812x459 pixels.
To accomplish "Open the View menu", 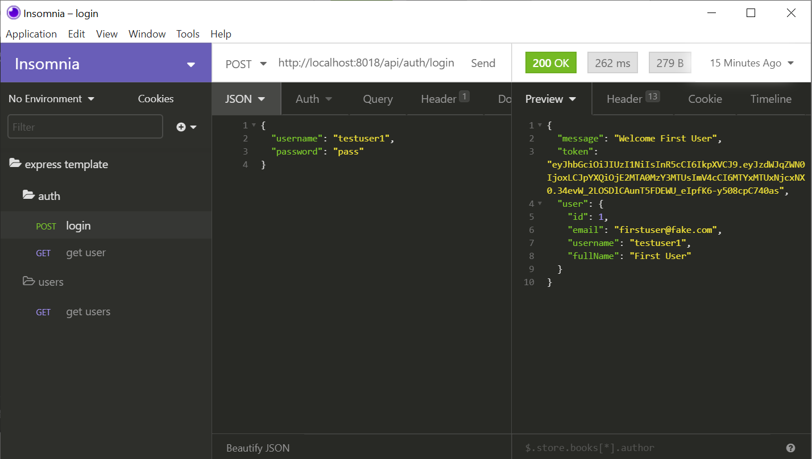I will click(107, 34).
